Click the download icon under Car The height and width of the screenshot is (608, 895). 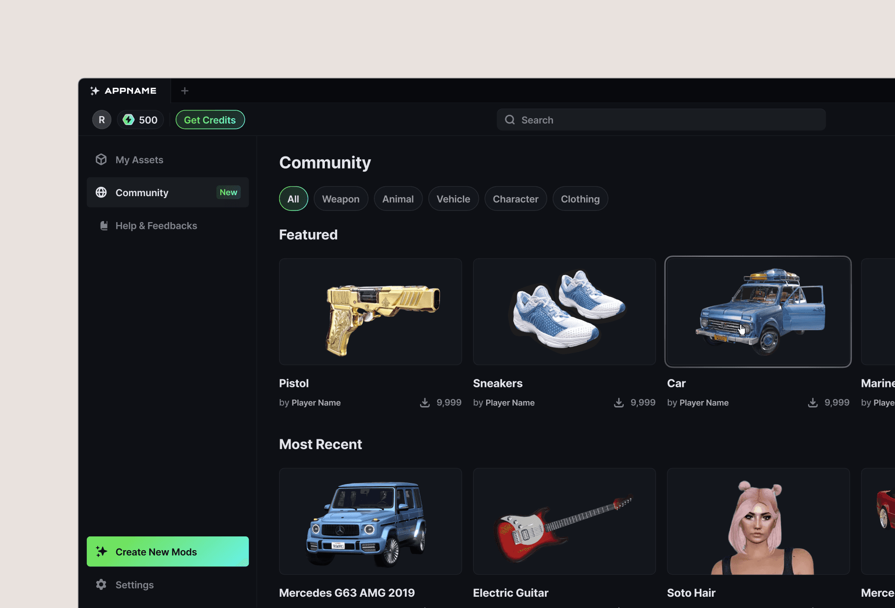point(813,403)
